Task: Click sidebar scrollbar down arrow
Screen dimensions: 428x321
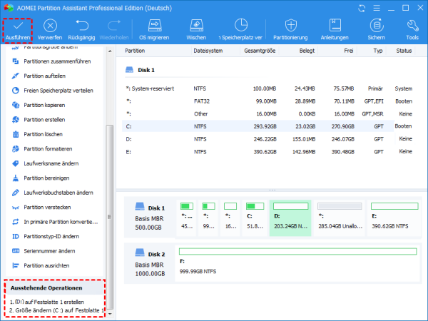Action: (x=110, y=314)
